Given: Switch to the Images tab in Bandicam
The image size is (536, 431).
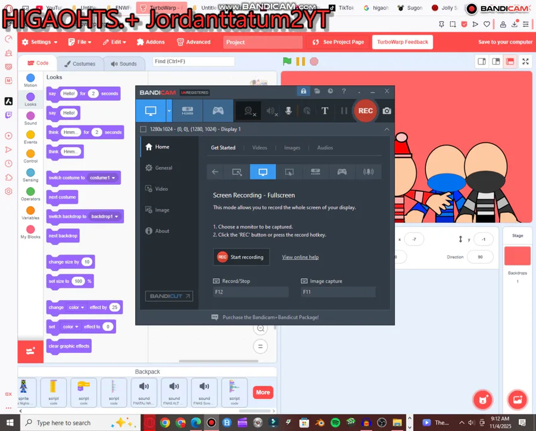Looking at the screenshot, I should (x=292, y=148).
